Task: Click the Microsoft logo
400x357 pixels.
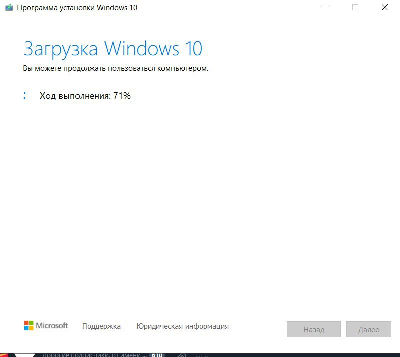Action: tap(46, 326)
